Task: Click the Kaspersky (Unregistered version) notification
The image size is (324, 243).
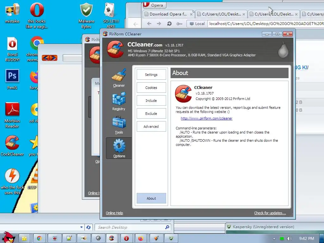Action: click(263, 227)
